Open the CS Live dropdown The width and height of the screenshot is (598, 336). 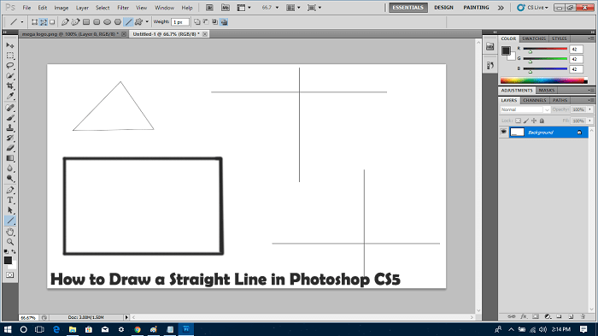pyautogui.click(x=532, y=7)
